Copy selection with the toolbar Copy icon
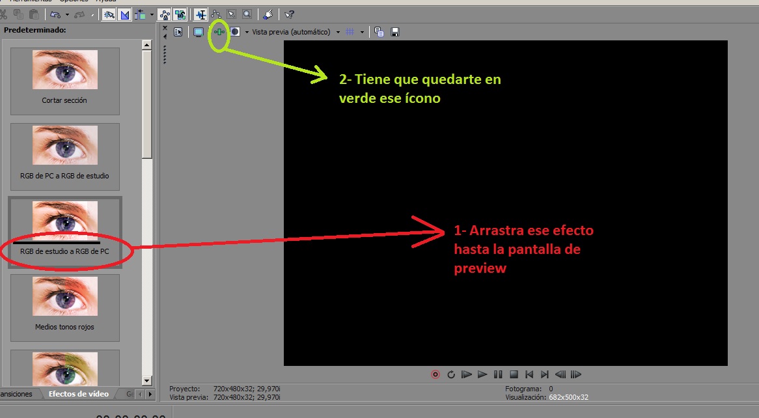759x418 pixels. point(18,14)
